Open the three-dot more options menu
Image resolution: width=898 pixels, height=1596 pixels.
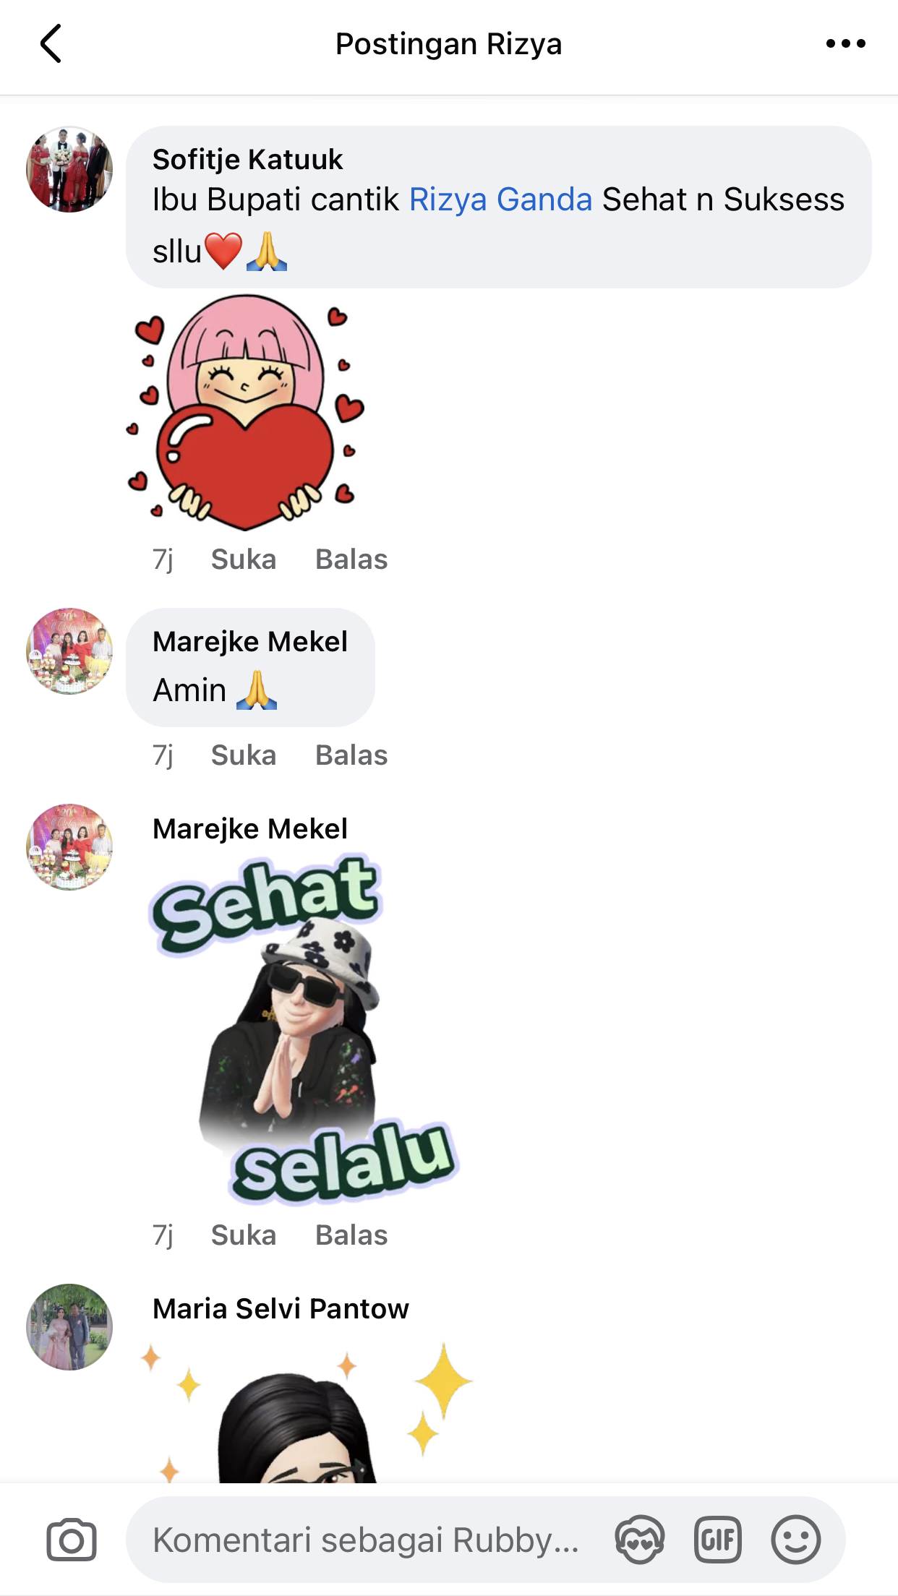coord(845,44)
